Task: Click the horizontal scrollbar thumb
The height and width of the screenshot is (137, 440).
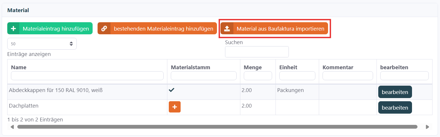Action: (x=217, y=127)
